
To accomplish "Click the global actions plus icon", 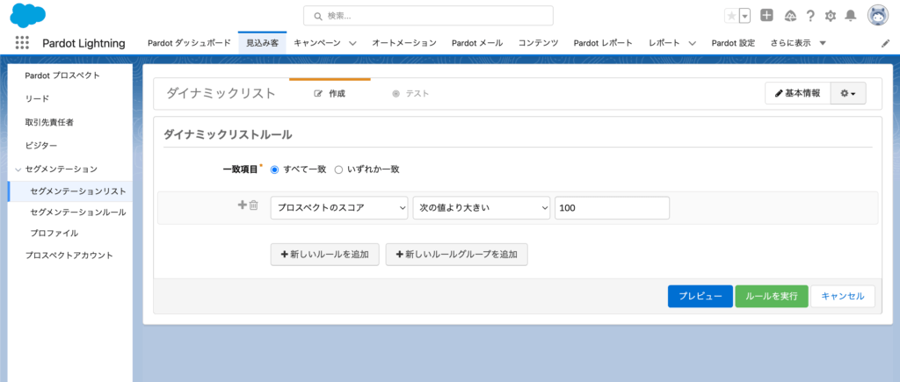I will pyautogui.click(x=766, y=16).
